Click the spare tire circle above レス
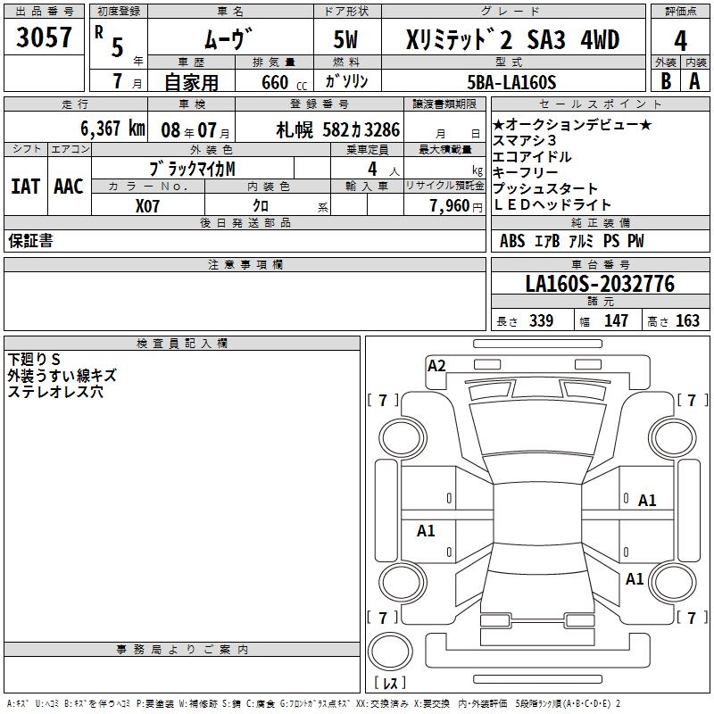Screen dimensions: 714x714 tap(390, 652)
